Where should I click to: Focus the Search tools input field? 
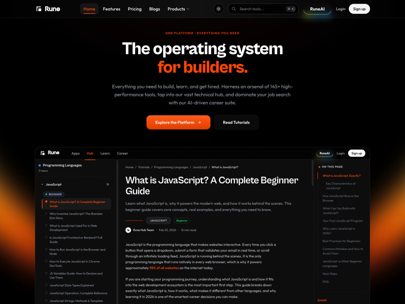tap(264, 9)
